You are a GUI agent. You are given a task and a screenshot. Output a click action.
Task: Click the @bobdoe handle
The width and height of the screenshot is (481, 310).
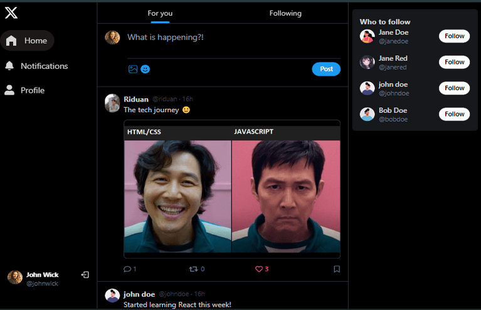point(393,119)
